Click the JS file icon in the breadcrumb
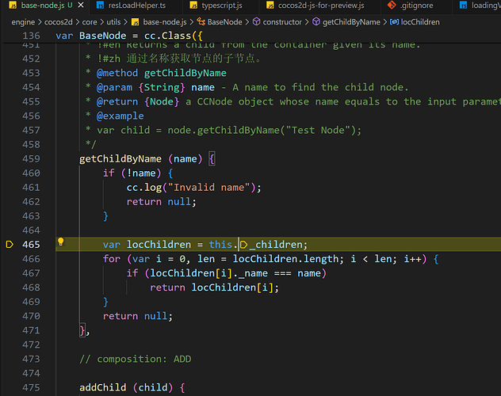Viewport: 501px width, 396px height. [135, 22]
